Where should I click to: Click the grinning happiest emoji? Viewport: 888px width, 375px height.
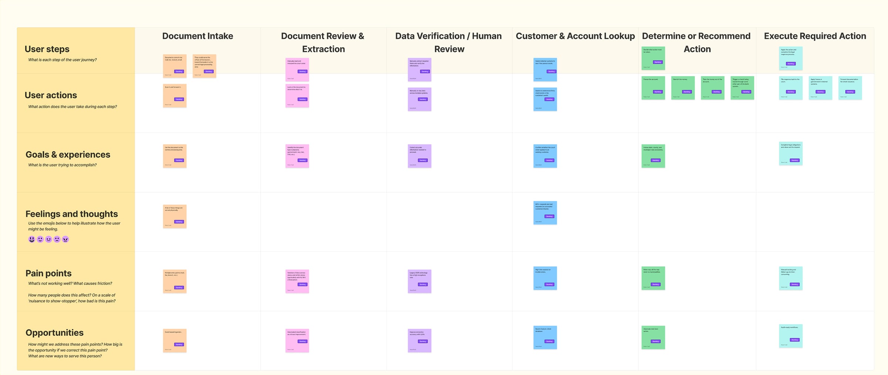[32, 239]
